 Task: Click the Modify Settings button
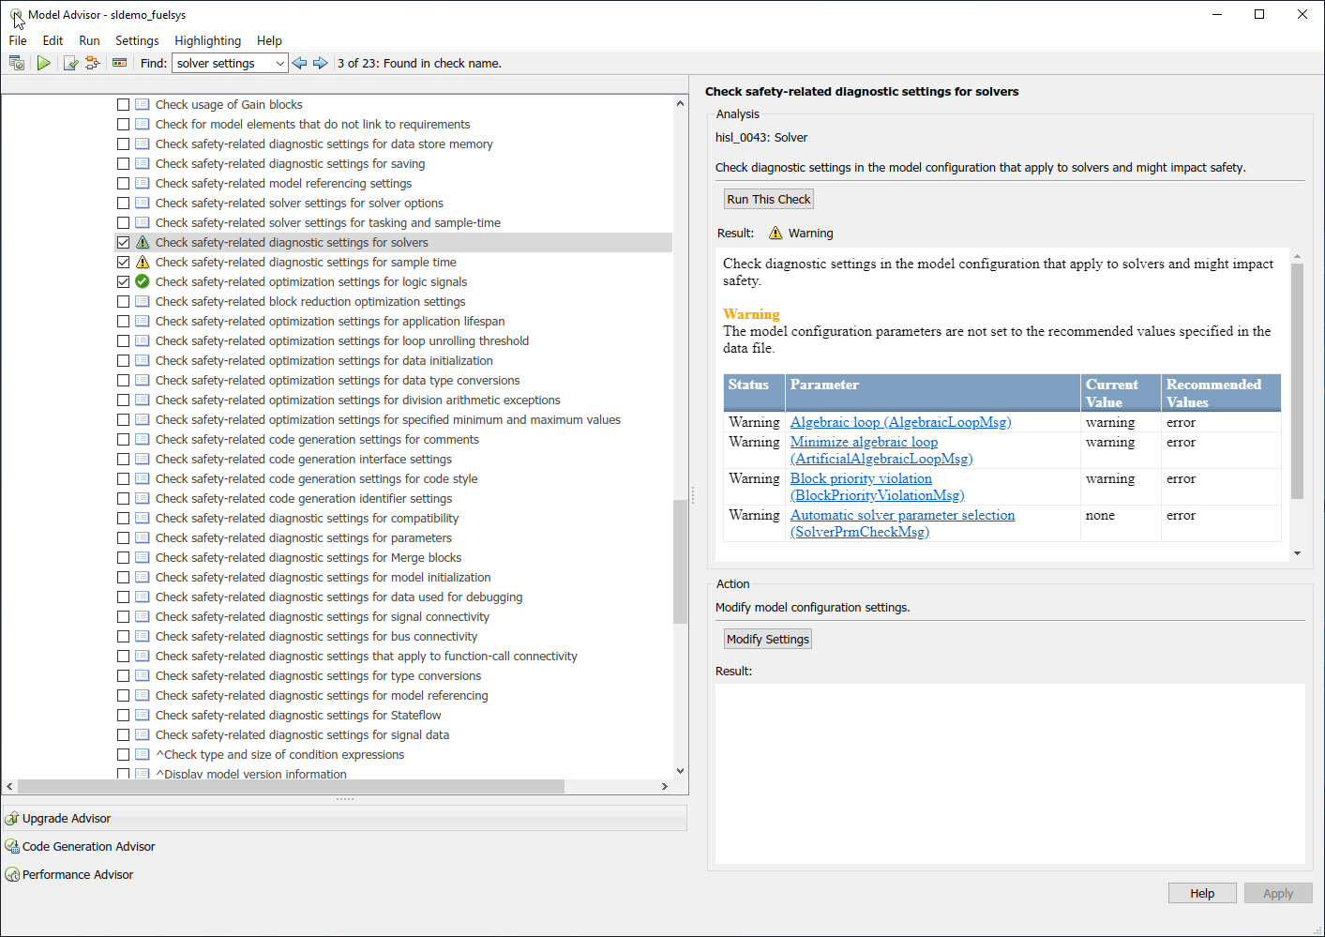click(768, 640)
